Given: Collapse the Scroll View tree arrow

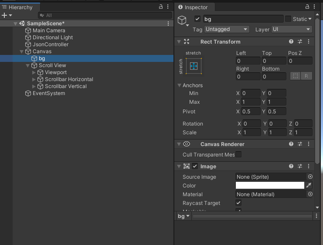Looking at the screenshot, I should [27, 65].
